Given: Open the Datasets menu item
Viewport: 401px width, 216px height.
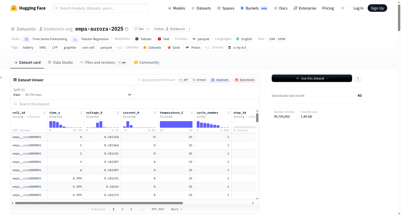Looking at the screenshot, I should [x=201, y=8].
